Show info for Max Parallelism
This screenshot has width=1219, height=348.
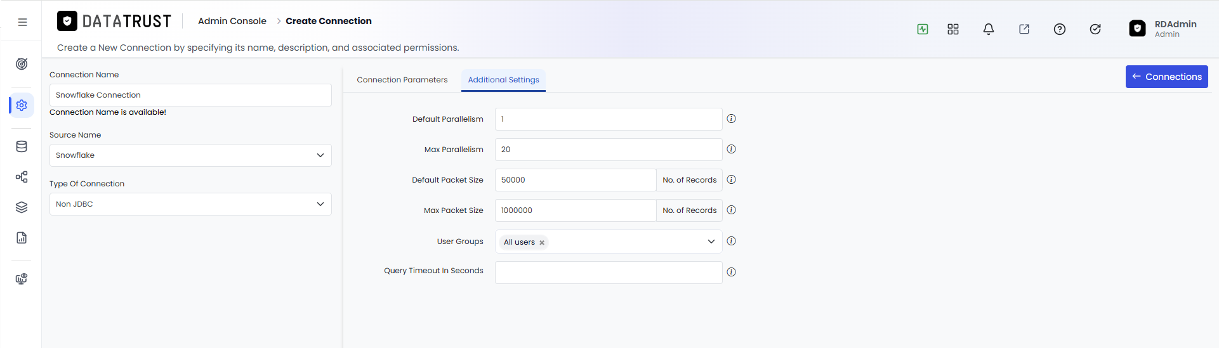click(732, 149)
